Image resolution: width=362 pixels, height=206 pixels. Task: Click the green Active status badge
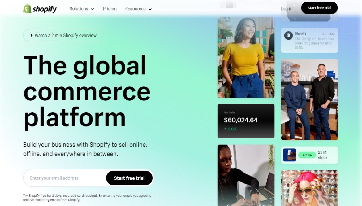(307, 155)
